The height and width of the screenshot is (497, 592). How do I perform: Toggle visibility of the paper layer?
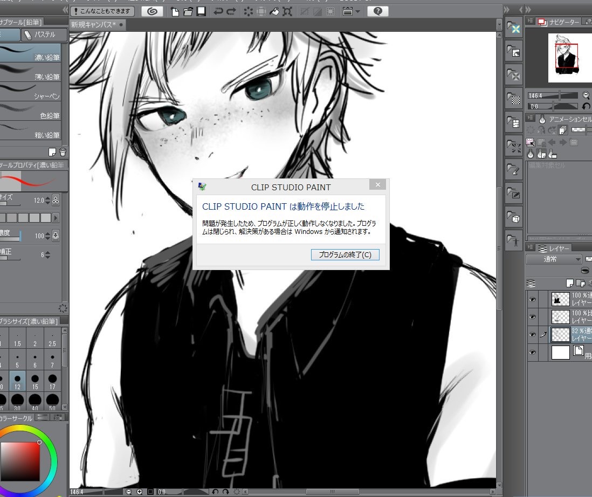pos(532,353)
